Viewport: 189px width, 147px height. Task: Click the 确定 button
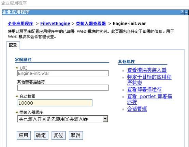(x=41, y=135)
